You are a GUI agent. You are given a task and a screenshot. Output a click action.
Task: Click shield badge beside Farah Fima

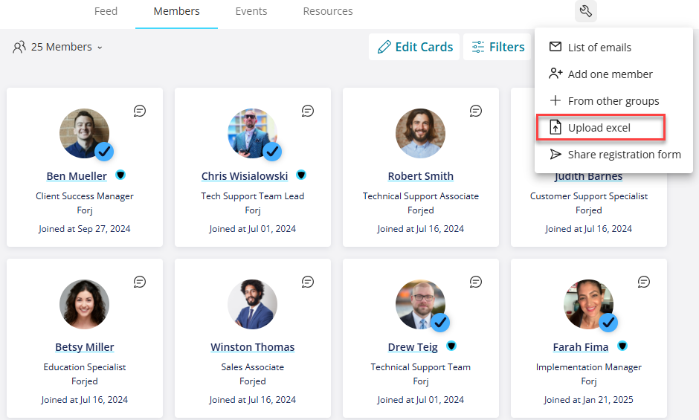622,346
